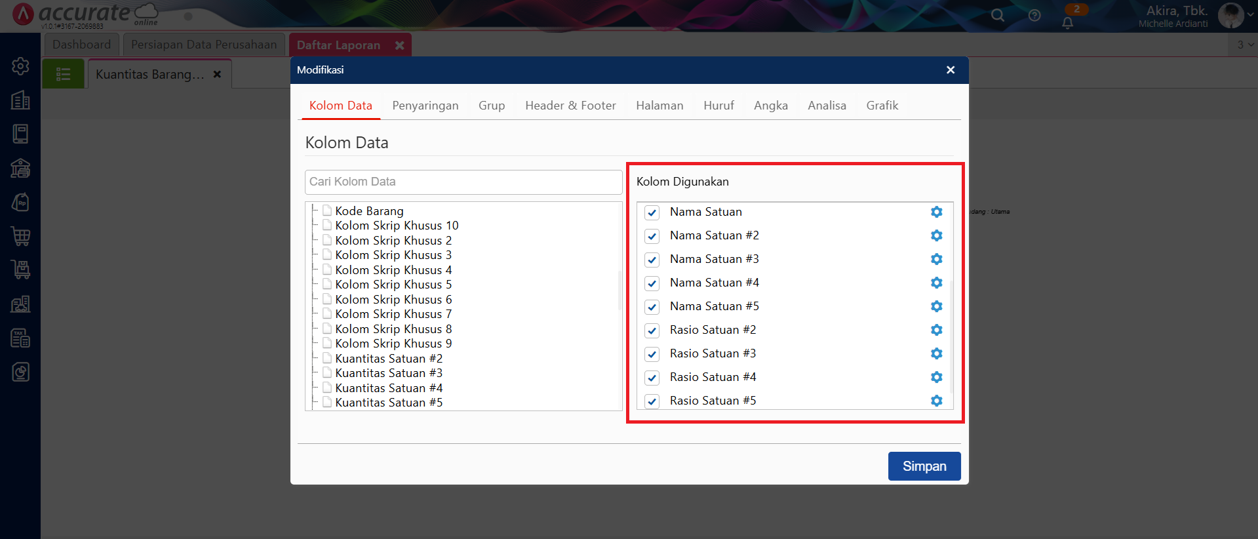Click the help question mark icon

(x=1034, y=15)
